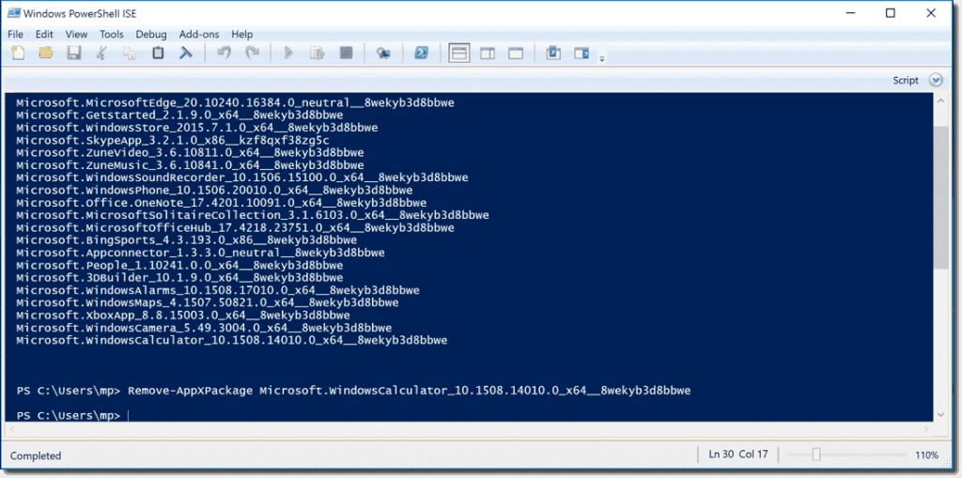Click the console vertical scrollbar thumb
The height and width of the screenshot is (478, 962).
[940, 197]
